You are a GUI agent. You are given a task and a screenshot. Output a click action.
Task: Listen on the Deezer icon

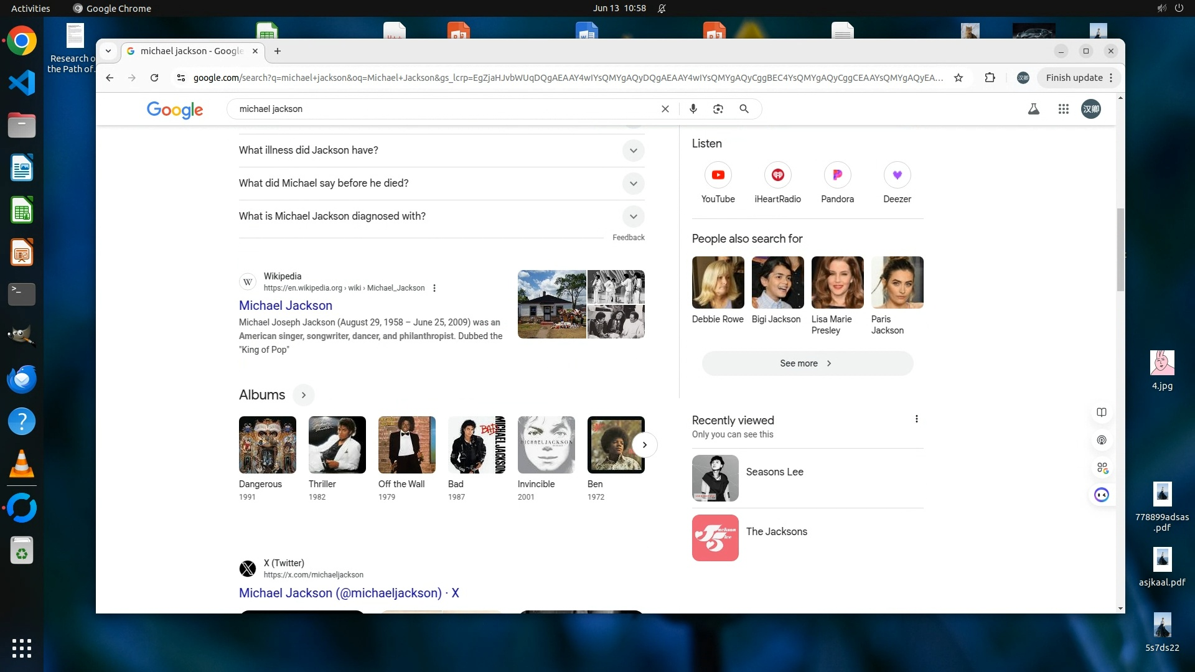click(897, 175)
